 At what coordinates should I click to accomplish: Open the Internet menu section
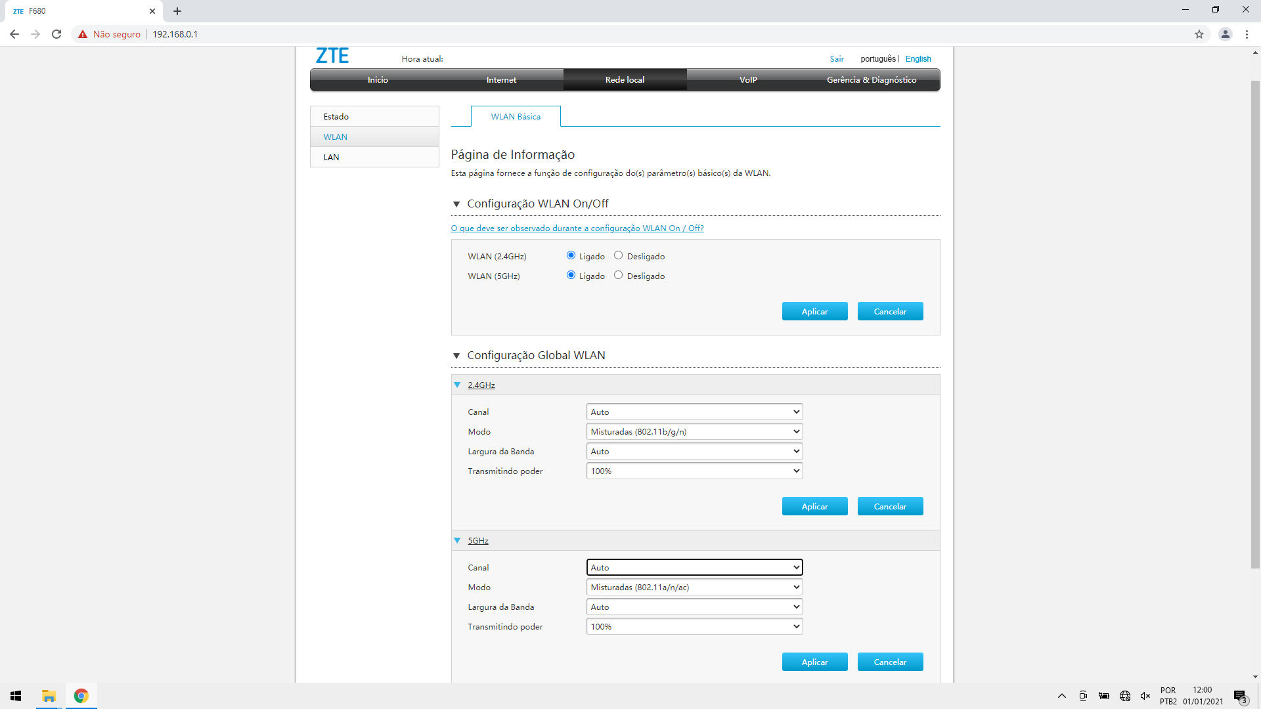[501, 79]
